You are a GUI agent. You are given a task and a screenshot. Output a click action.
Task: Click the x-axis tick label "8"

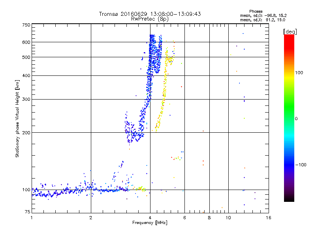[209, 218]
